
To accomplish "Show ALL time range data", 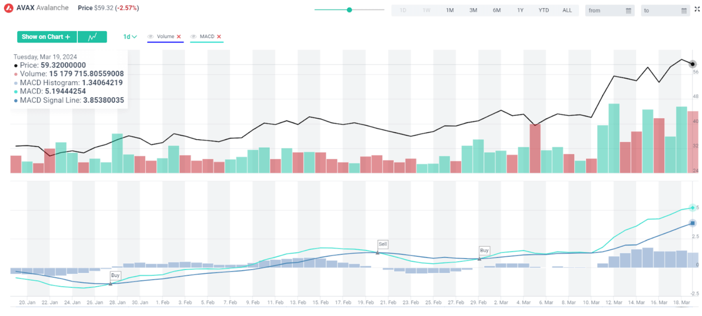I will (567, 10).
